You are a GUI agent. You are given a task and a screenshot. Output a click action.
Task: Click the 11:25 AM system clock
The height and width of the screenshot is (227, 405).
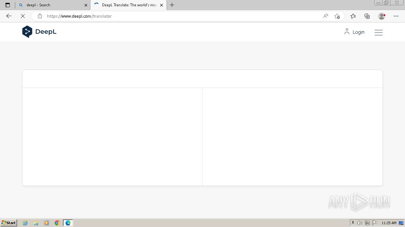tap(389, 223)
